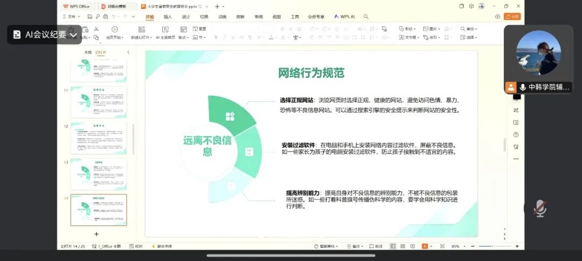582x261 pixels.
Task: Switch to normal view in status bar
Action: (x=392, y=246)
